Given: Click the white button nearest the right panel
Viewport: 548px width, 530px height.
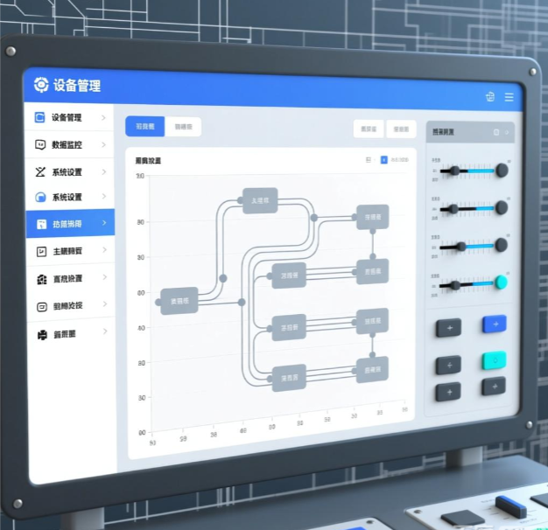Looking at the screenshot, I should pos(401,129).
